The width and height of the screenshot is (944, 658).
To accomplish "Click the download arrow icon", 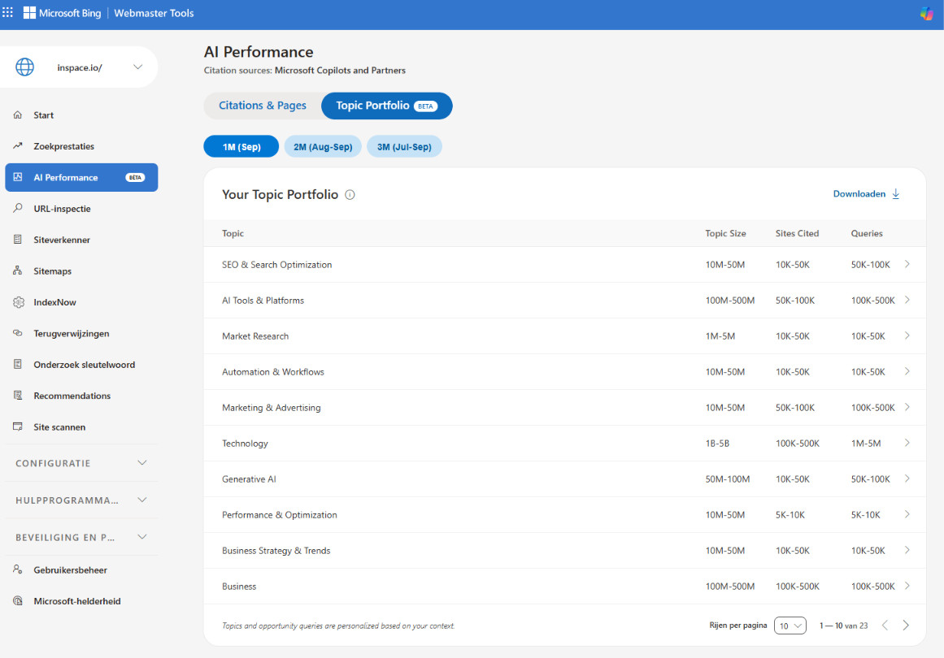I will [896, 193].
